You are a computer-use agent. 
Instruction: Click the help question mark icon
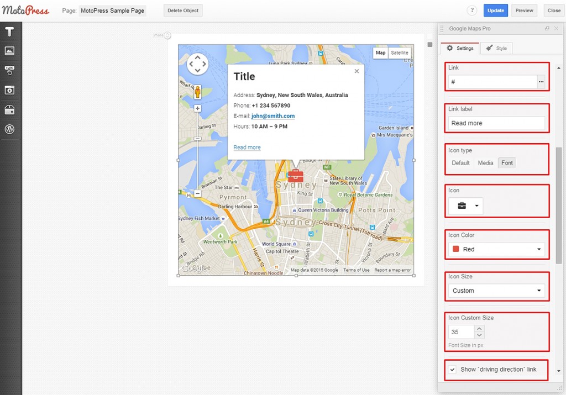click(x=471, y=10)
